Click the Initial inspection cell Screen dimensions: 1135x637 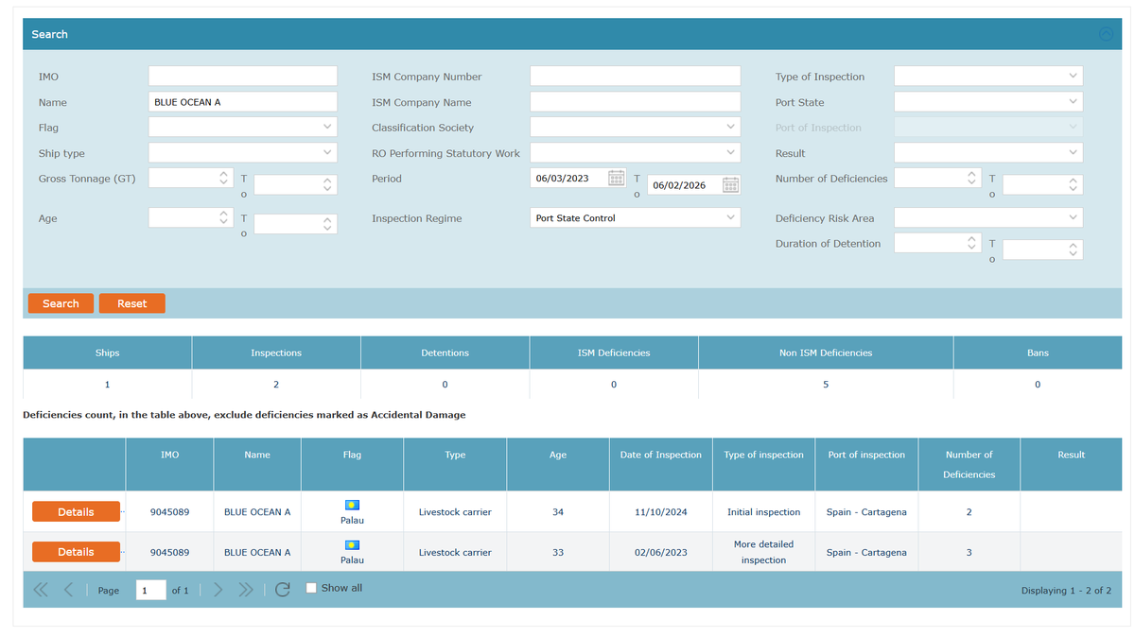[x=763, y=512]
